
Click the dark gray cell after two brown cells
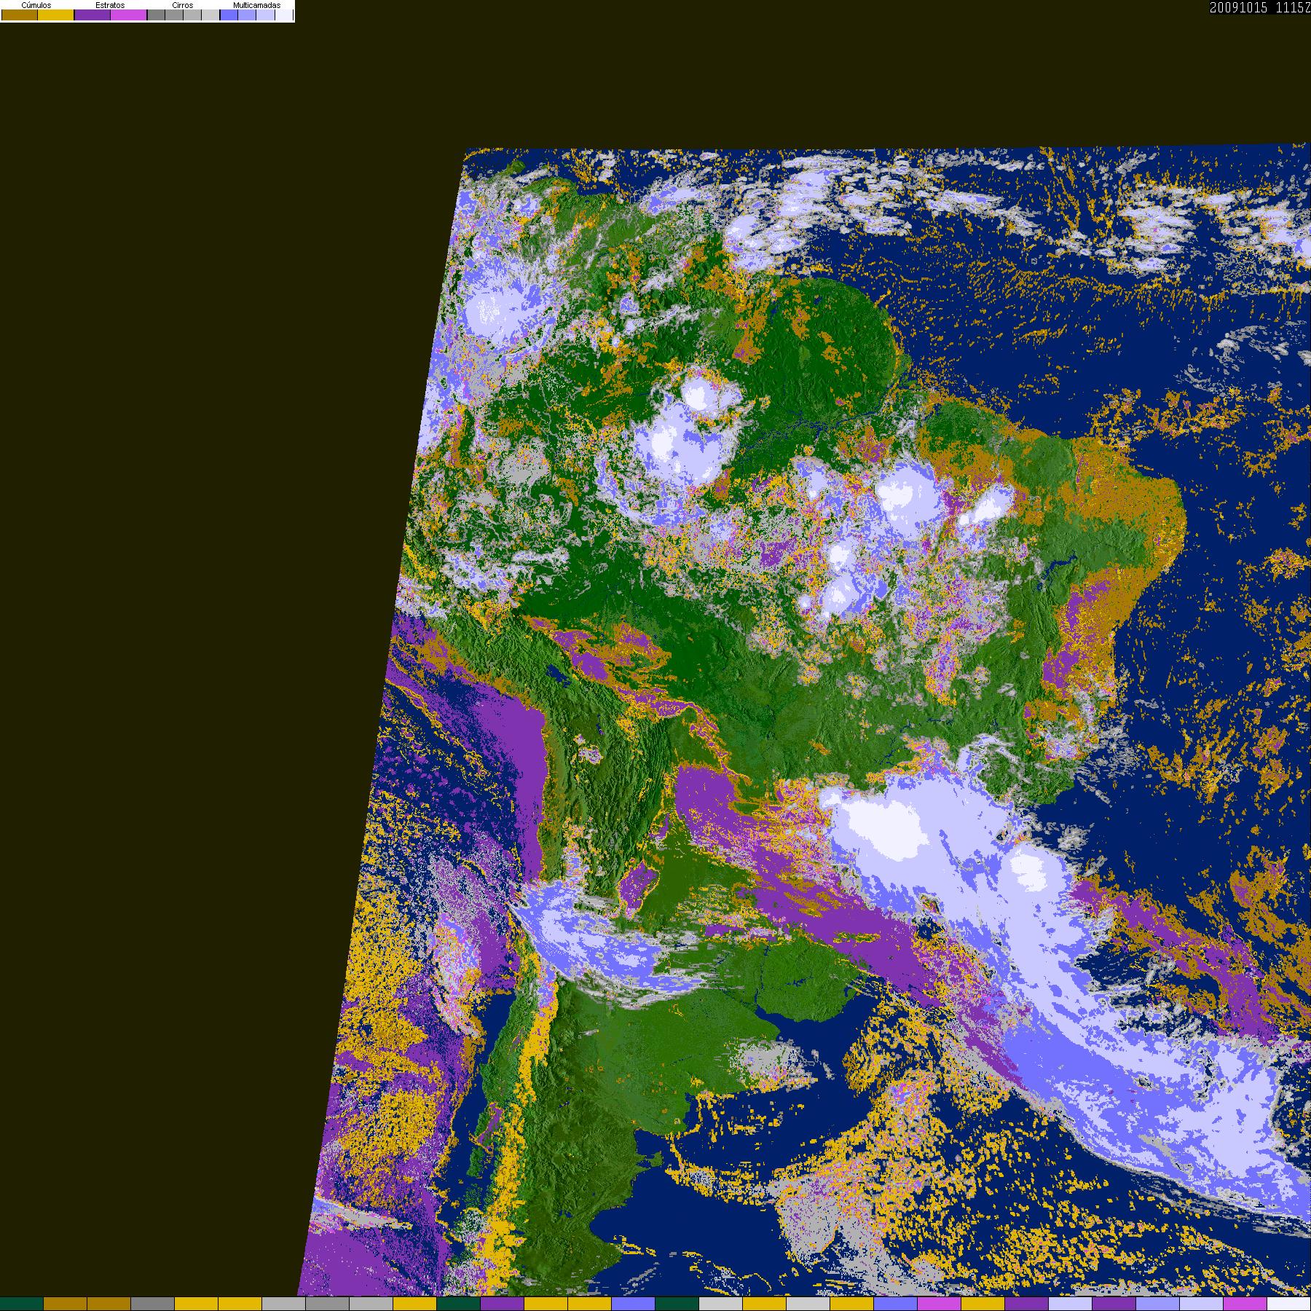point(153,1304)
